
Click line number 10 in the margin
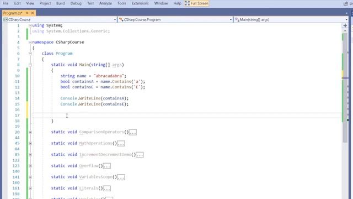[x=17, y=76]
